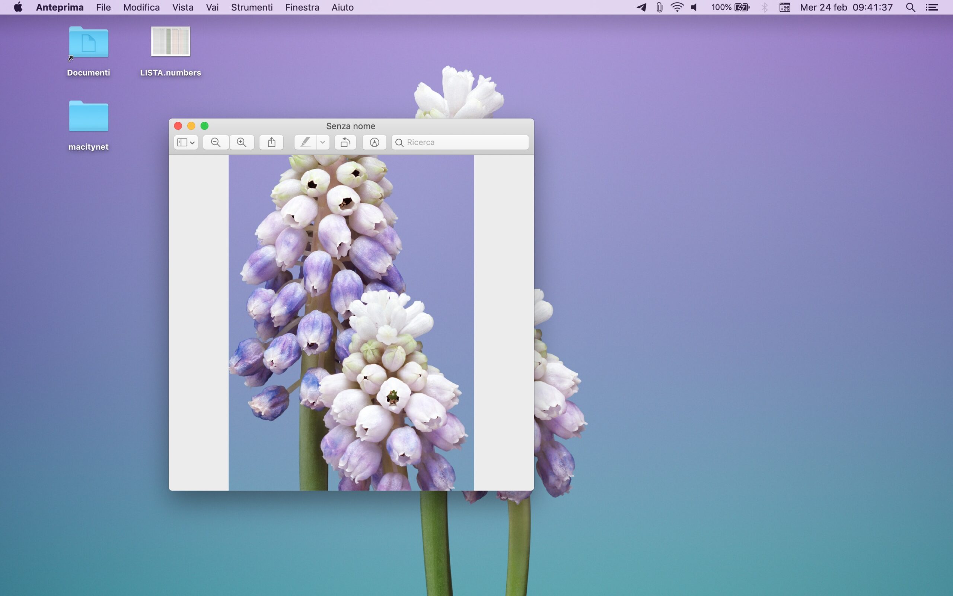Click the battery 100% status menu
This screenshot has width=953, height=596.
(x=730, y=7)
